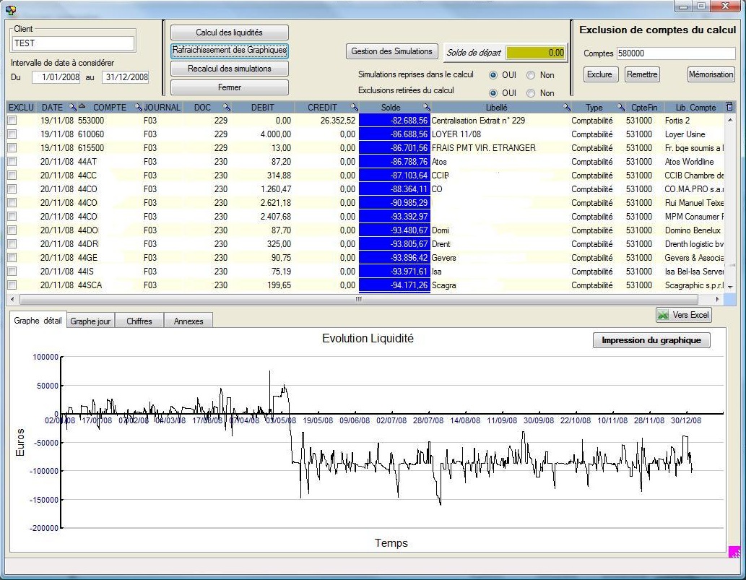Select OUI for Exclusions retirées du calcul
The width and height of the screenshot is (746, 580).
click(x=493, y=93)
